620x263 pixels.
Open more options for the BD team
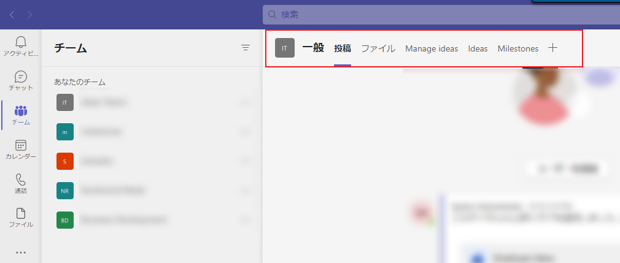(246, 220)
